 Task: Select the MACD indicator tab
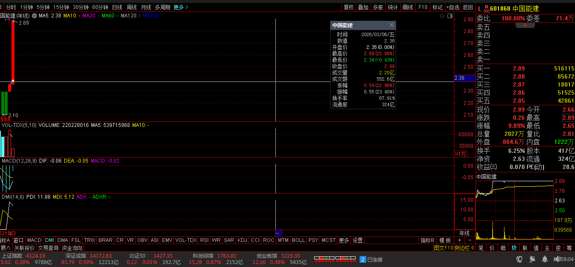(x=34, y=240)
